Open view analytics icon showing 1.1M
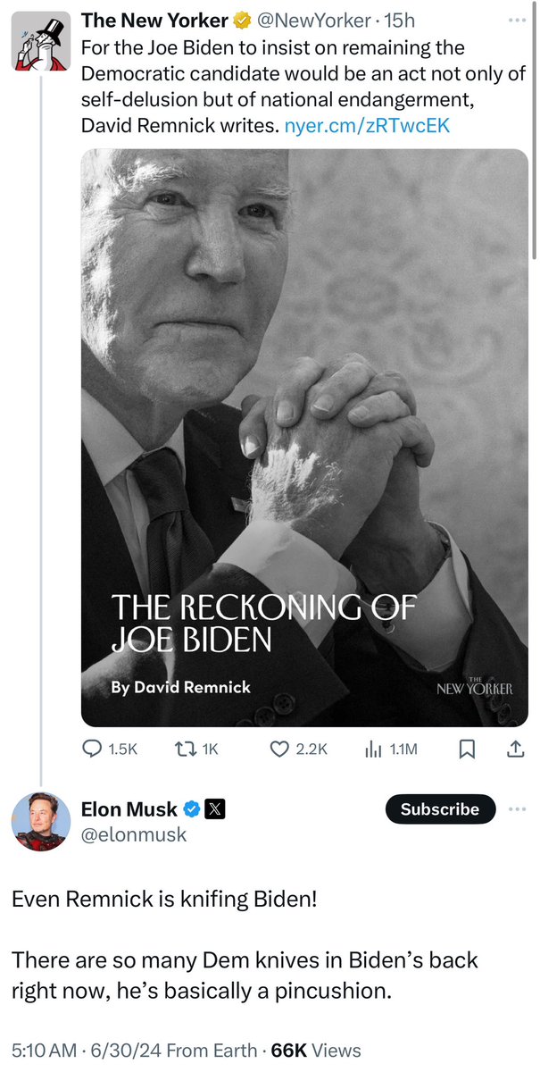The height and width of the screenshot is (1072, 540). click(x=373, y=750)
